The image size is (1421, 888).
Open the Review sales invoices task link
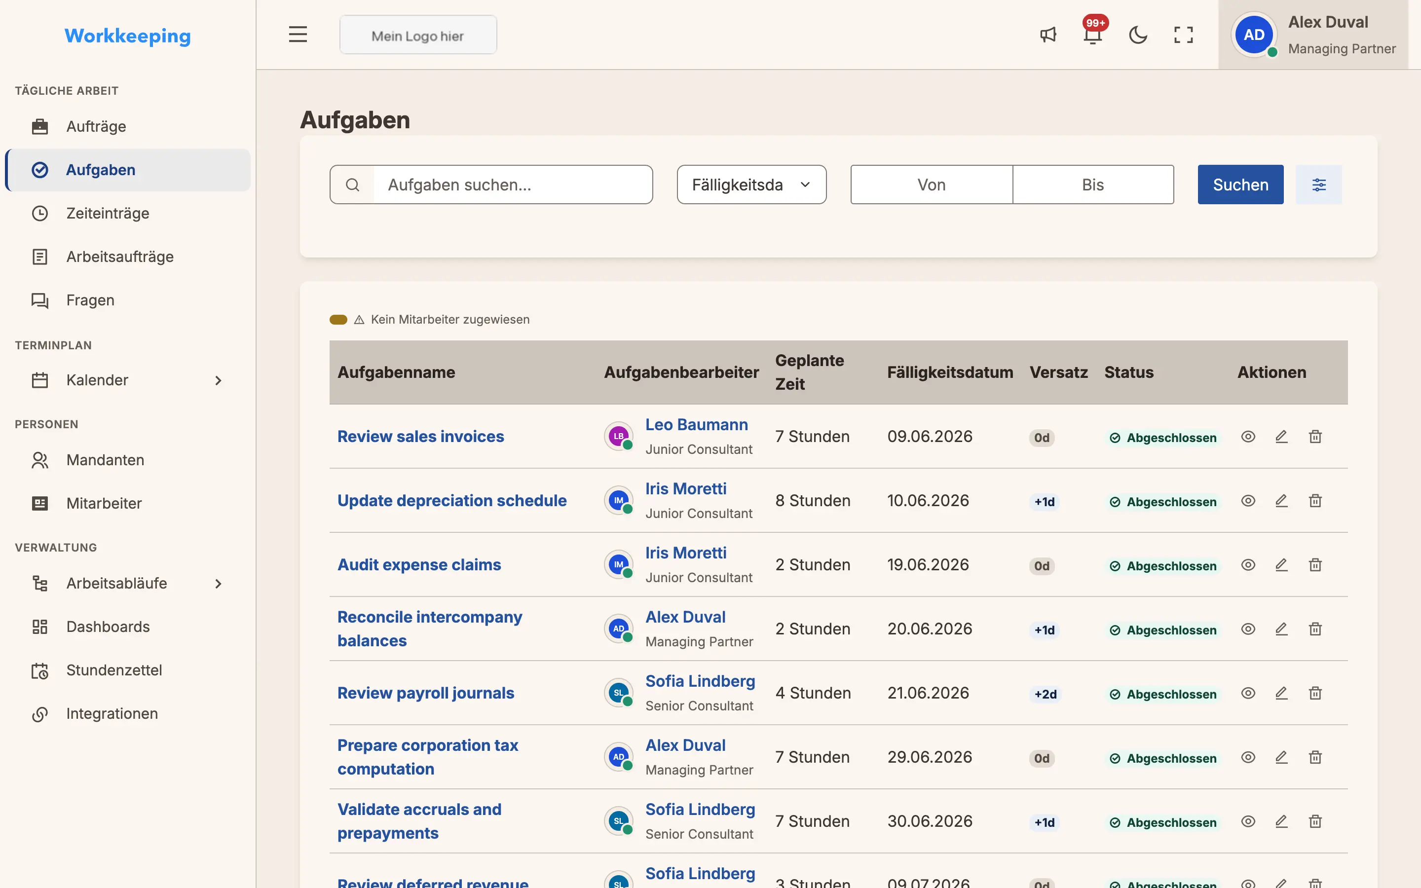coord(420,437)
